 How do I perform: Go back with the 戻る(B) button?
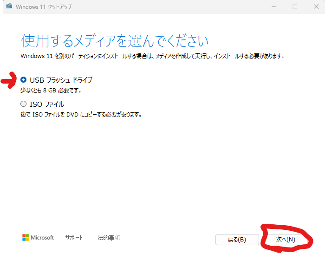point(237,240)
